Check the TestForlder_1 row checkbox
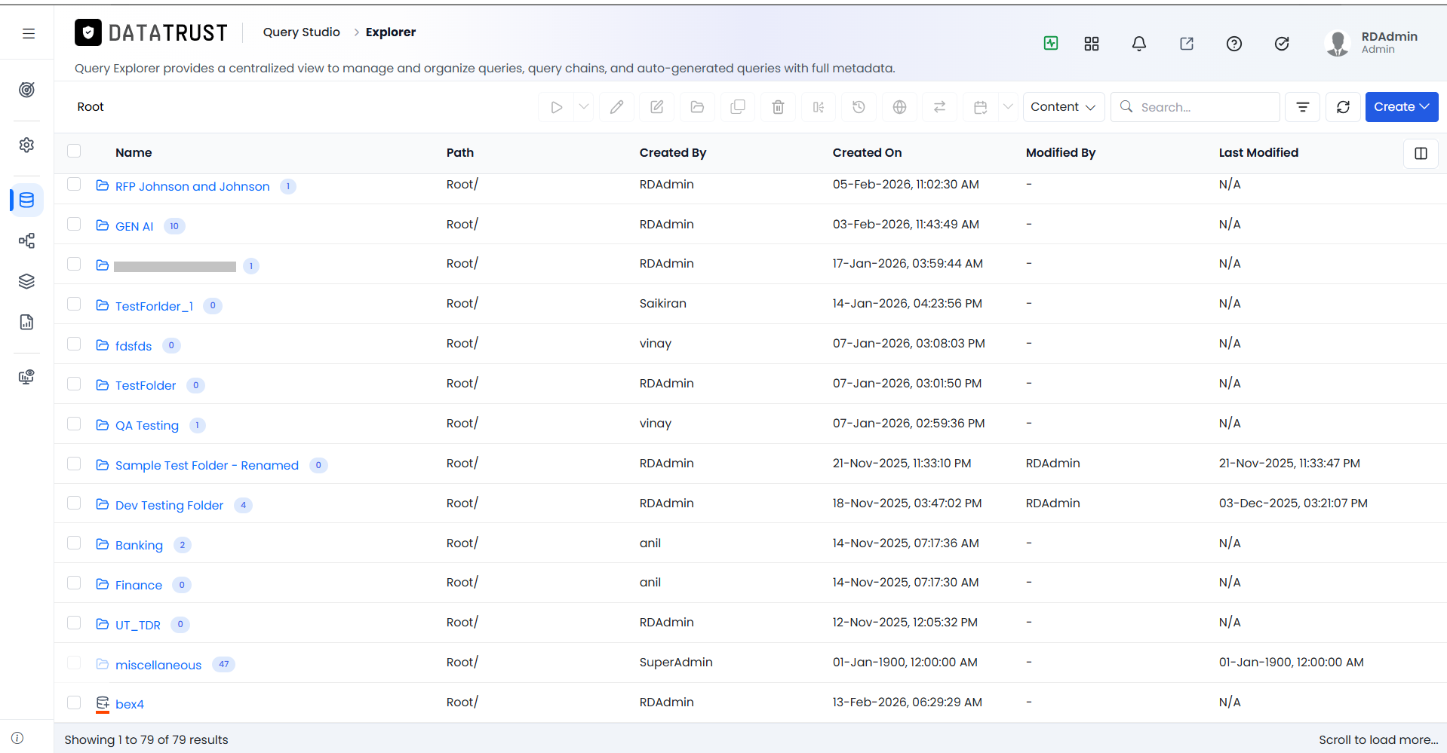The image size is (1447, 753). pos(74,304)
